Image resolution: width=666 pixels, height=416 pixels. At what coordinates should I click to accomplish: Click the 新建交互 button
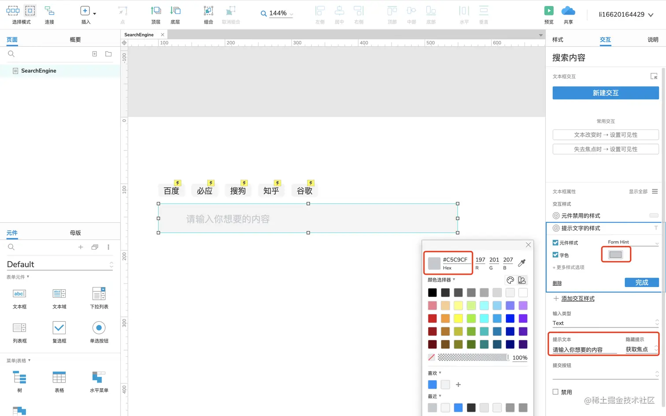tap(606, 93)
